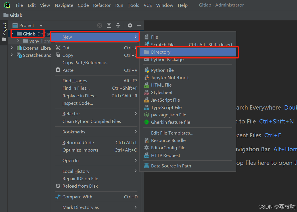Screen dimensions: 297x212
Task: Collapse the Gitlab project root node
Action: tap(12, 34)
